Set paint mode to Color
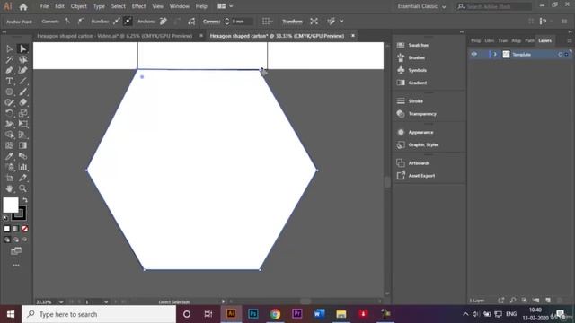The image size is (575, 323). tap(7, 229)
